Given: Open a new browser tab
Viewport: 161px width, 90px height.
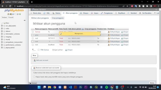Looking at the screenshot, I should (x=32, y=2).
